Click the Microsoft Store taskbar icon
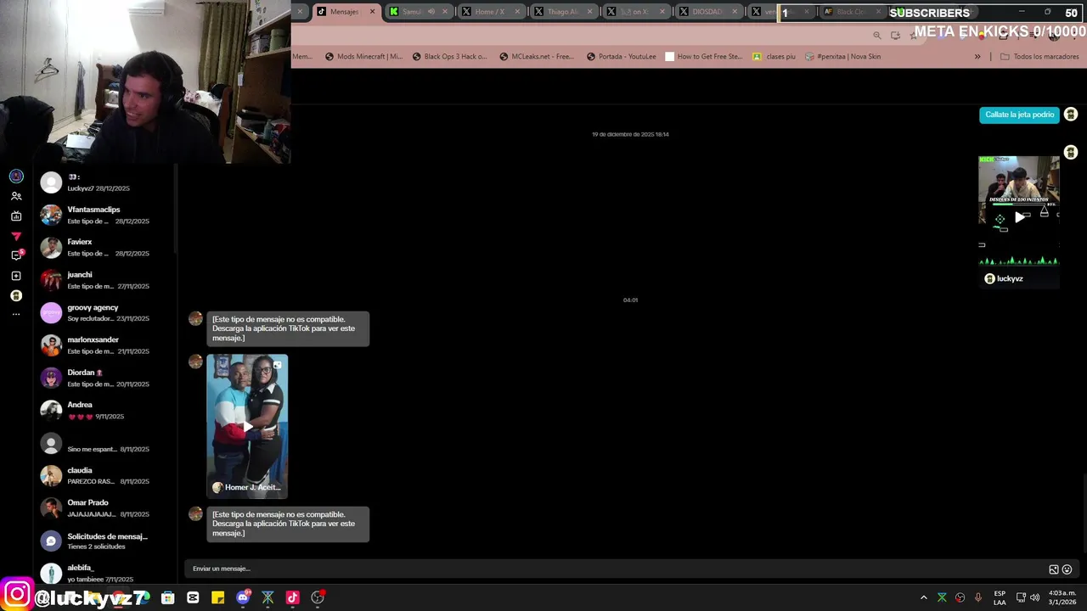1087x611 pixels. [168, 597]
